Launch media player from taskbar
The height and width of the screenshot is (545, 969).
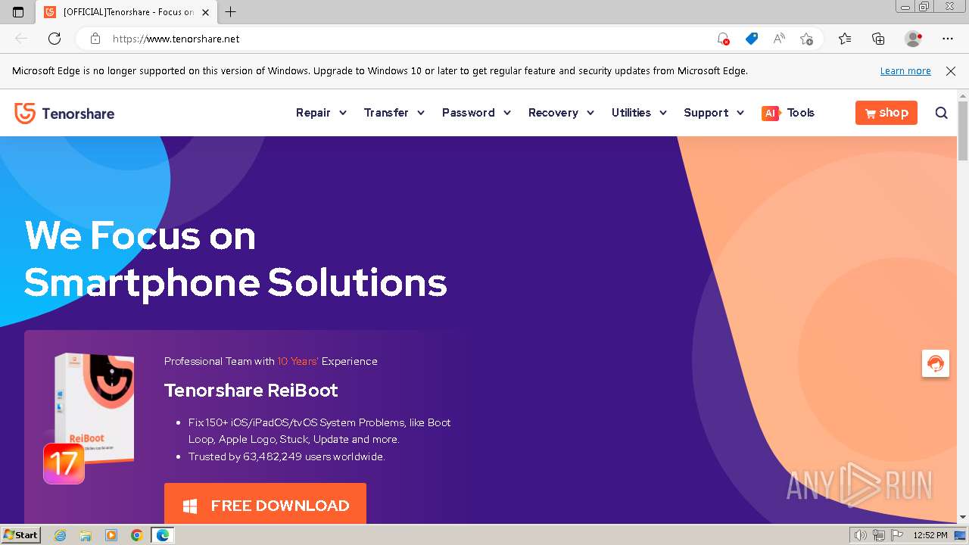(111, 535)
